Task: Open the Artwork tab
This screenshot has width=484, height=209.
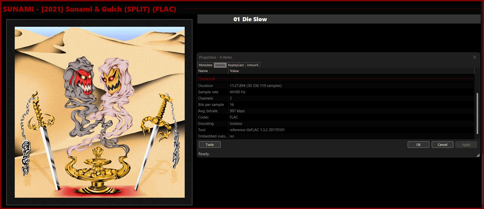Action: pos(252,65)
